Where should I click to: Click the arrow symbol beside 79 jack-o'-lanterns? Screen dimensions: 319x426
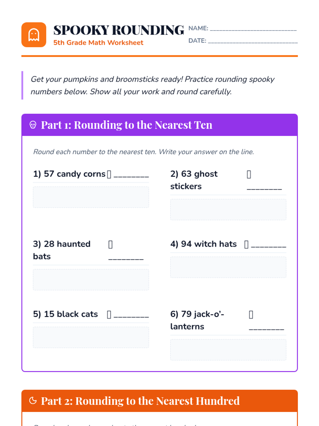tap(251, 314)
